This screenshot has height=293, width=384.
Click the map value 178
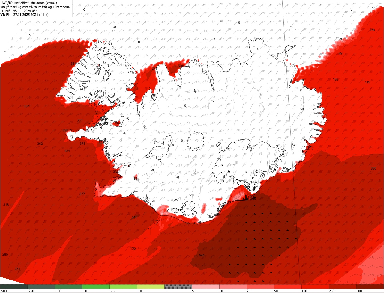pos(372,30)
